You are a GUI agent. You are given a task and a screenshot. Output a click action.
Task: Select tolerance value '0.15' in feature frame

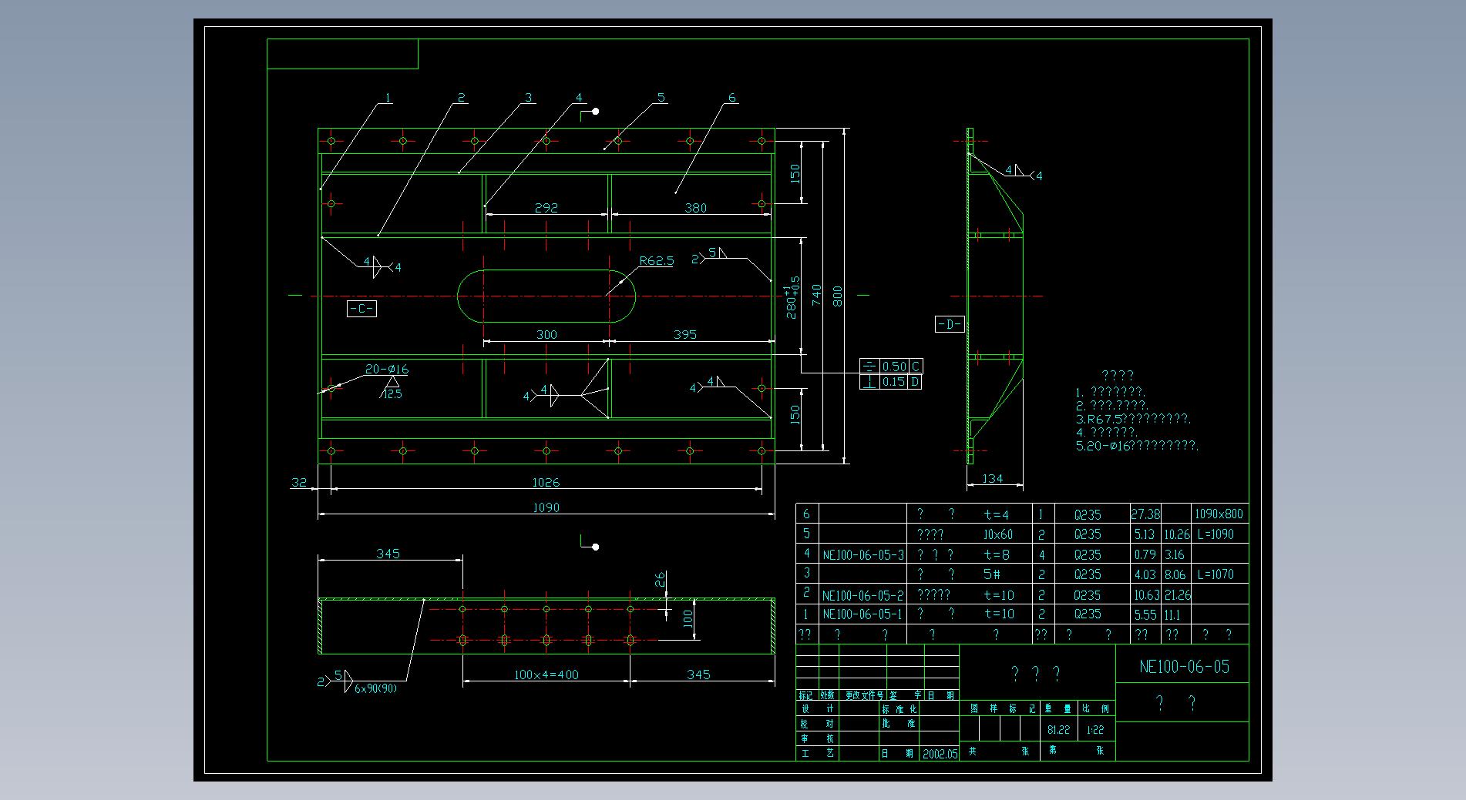point(894,382)
